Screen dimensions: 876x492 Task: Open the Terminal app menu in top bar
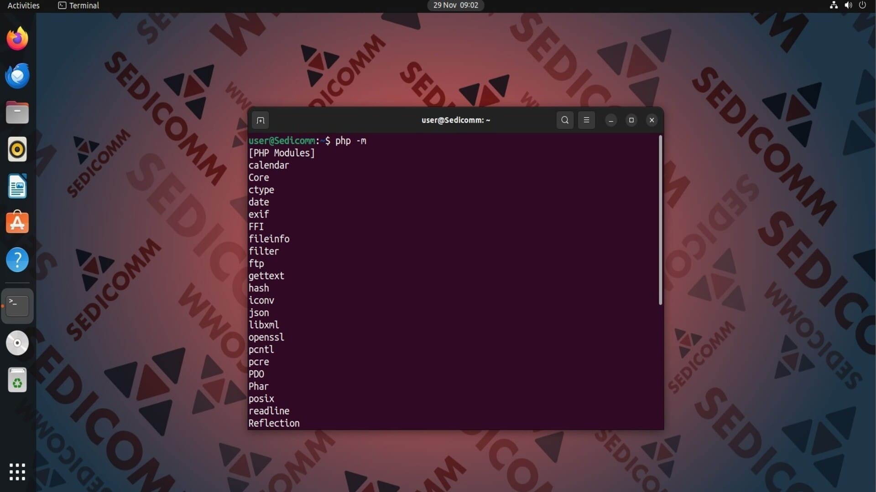pos(78,5)
